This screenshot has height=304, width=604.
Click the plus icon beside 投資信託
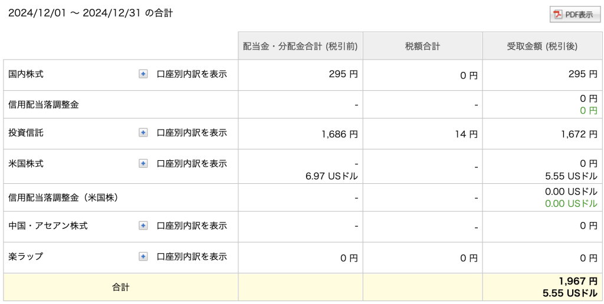[143, 133]
